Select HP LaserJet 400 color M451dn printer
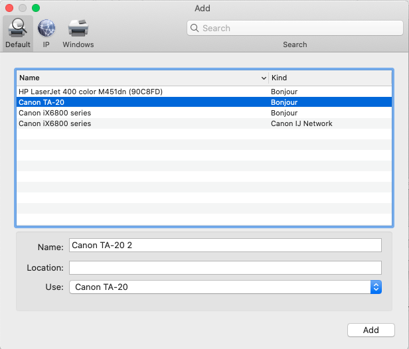The image size is (409, 349). coord(204,92)
